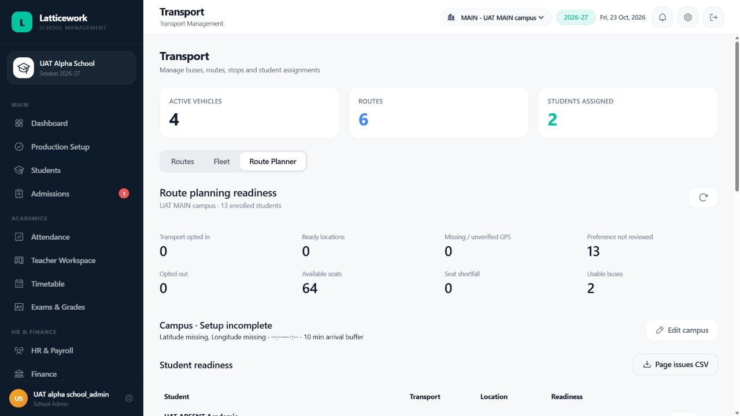Open the notifications bell icon
740x416 pixels.
[x=663, y=17]
